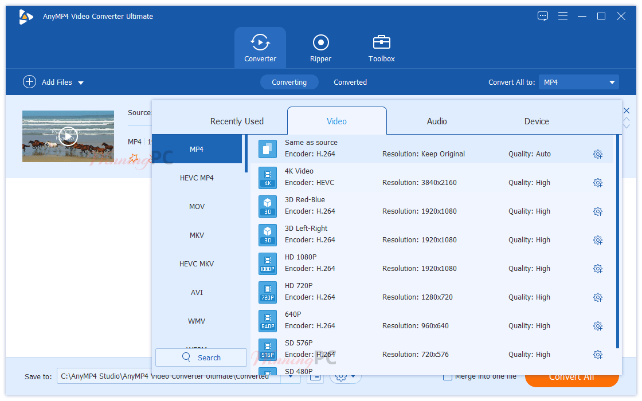Open the feedback message icon top right
The height and width of the screenshot is (401, 642).
[542, 16]
